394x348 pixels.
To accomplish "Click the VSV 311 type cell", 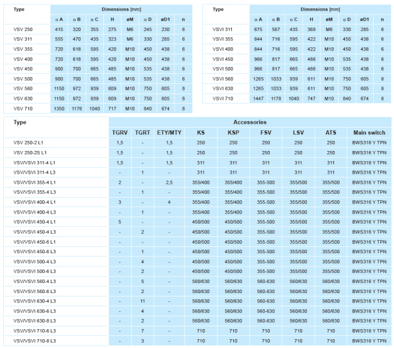I will click(23, 39).
